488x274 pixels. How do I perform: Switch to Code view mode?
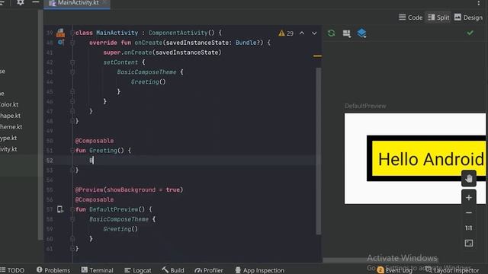point(410,18)
